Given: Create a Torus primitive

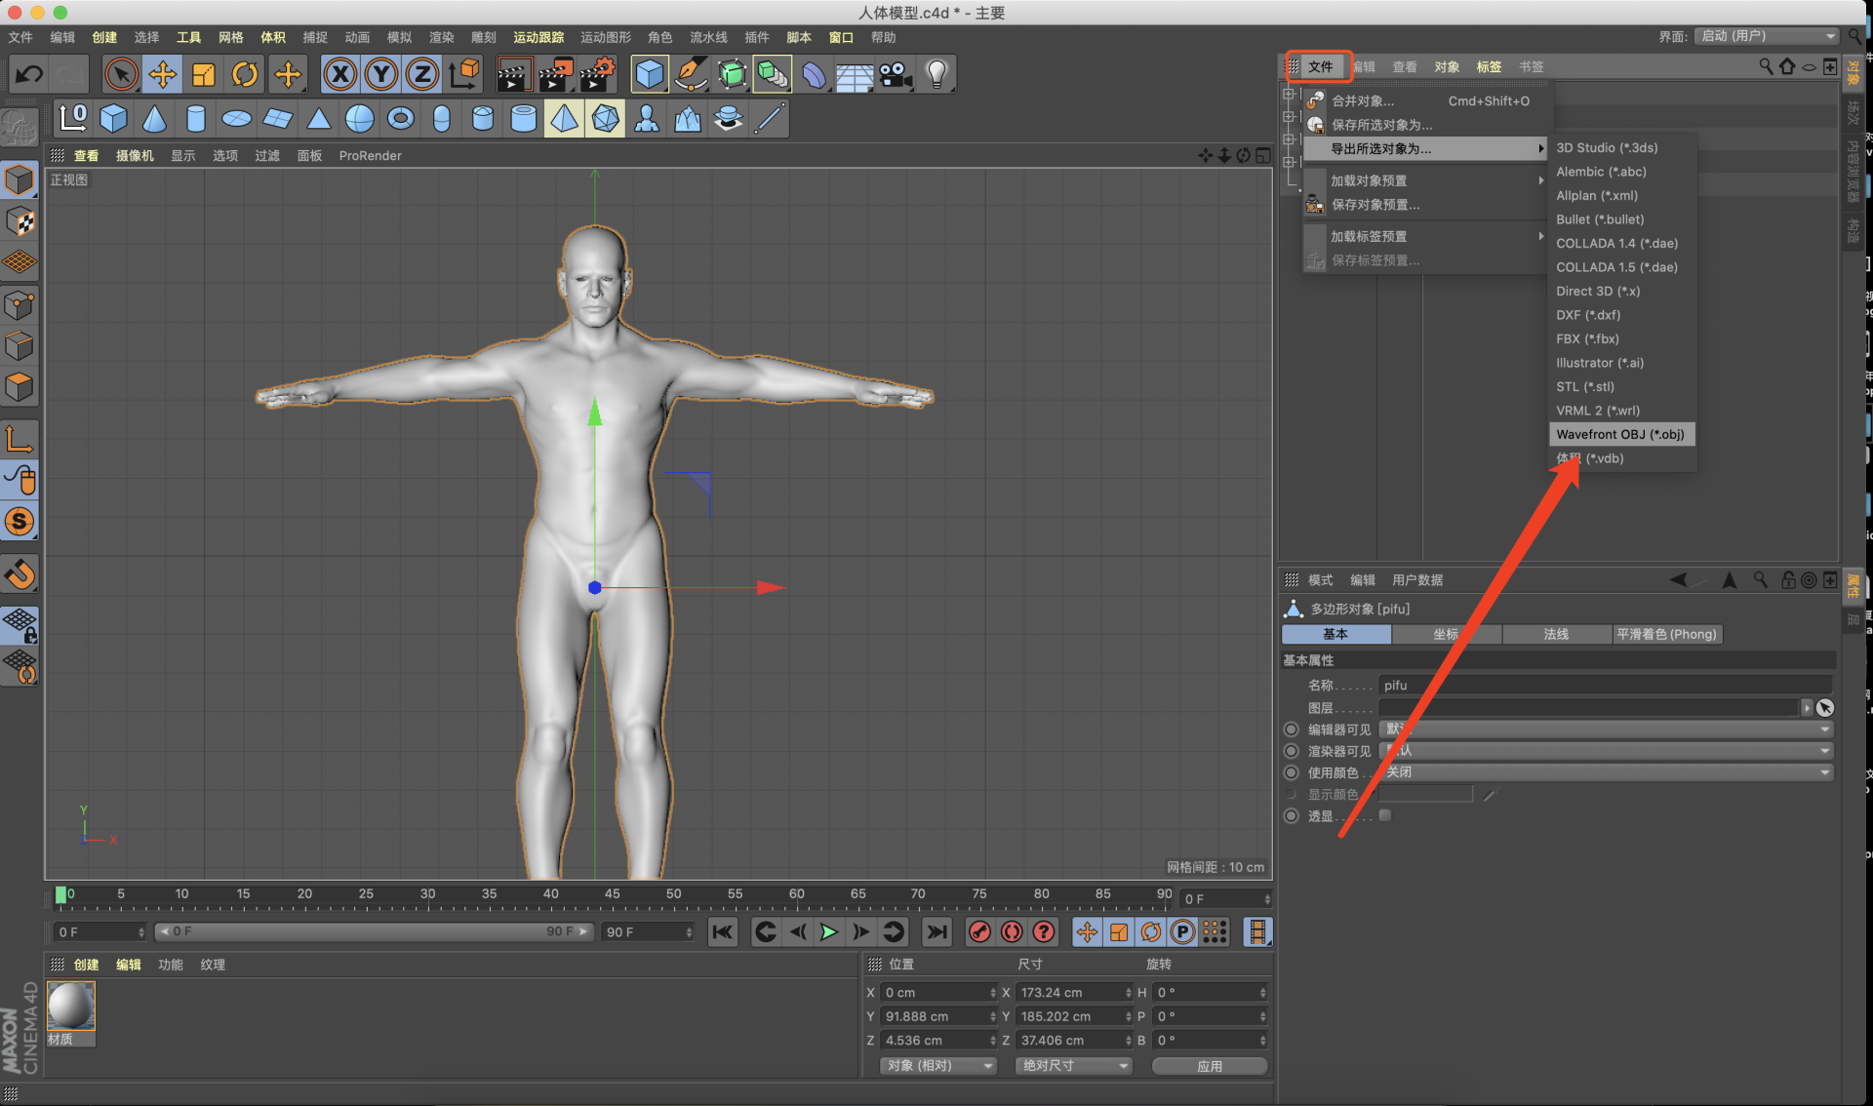Looking at the screenshot, I should coord(401,119).
